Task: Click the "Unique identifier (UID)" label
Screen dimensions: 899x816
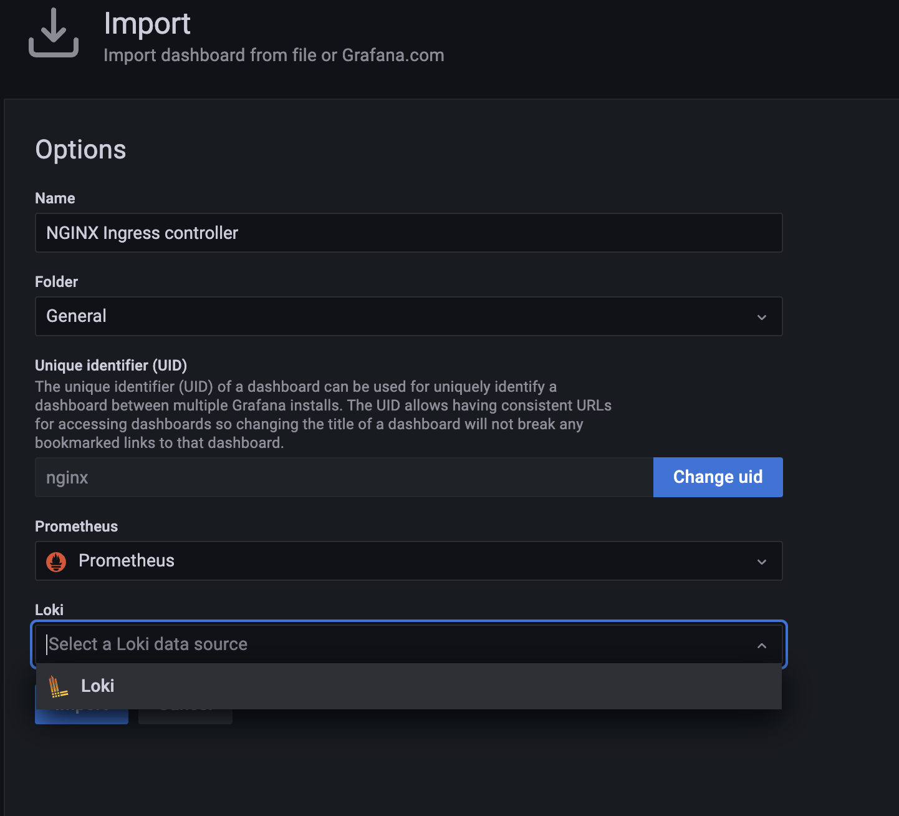Action: pos(111,366)
